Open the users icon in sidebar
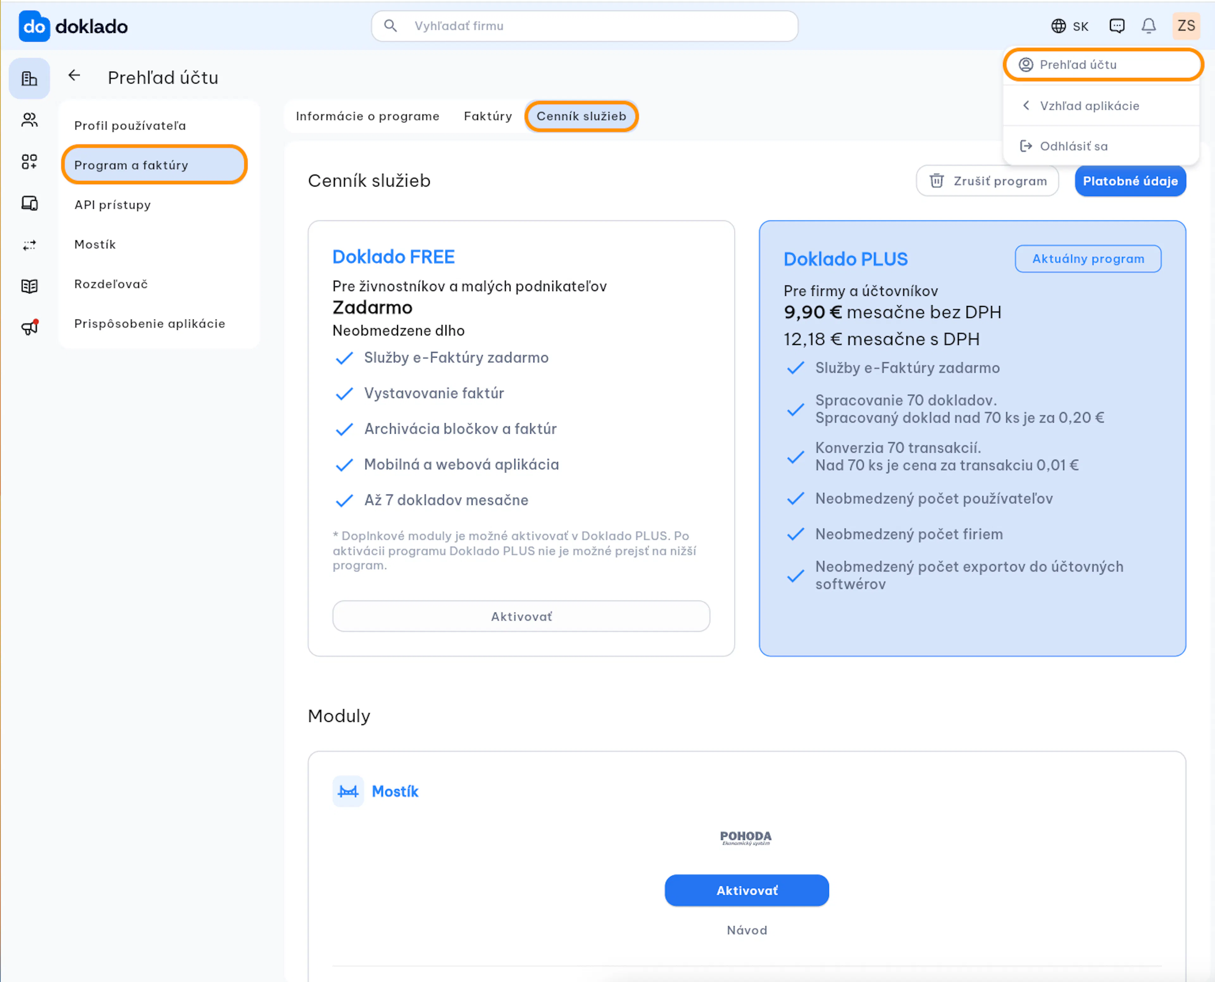The width and height of the screenshot is (1215, 982). (x=29, y=120)
